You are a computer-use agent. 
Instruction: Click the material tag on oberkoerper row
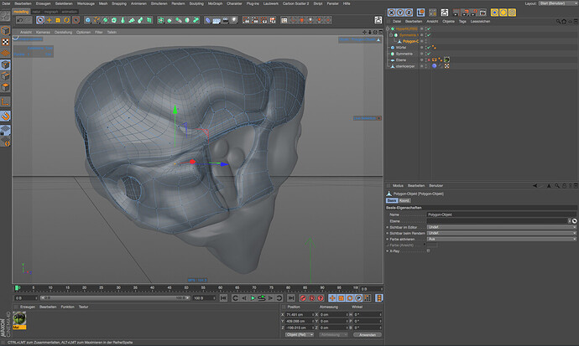435,66
